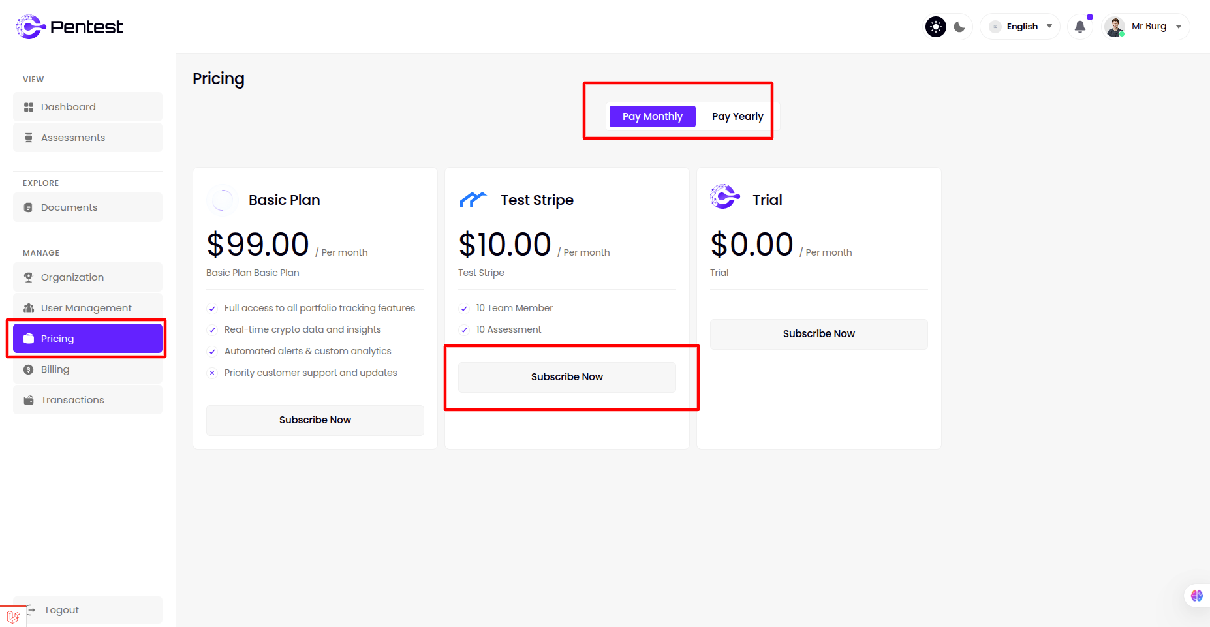The width and height of the screenshot is (1210, 627).
Task: Click the Laravel debug bar icon
Action: pyautogui.click(x=13, y=616)
